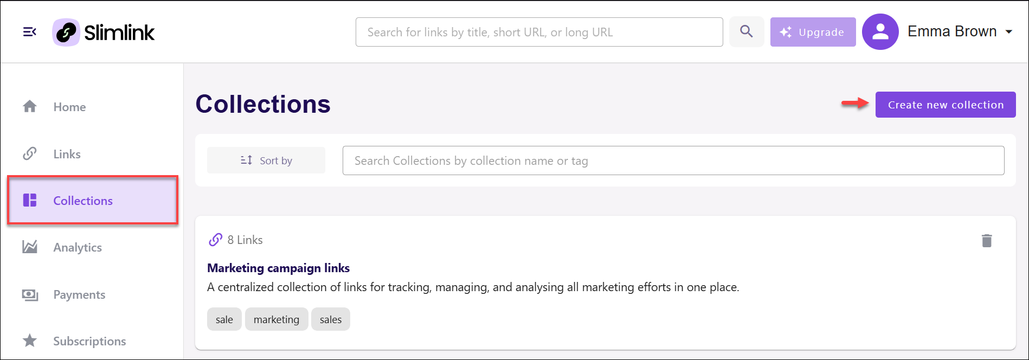Open the Sort by dropdown

pos(266,160)
